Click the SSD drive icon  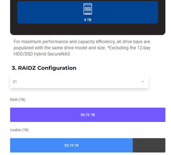coord(88,9)
